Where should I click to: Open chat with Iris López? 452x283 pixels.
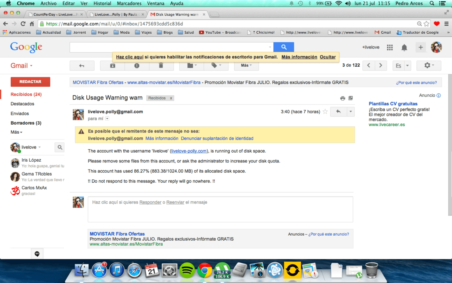point(37,163)
